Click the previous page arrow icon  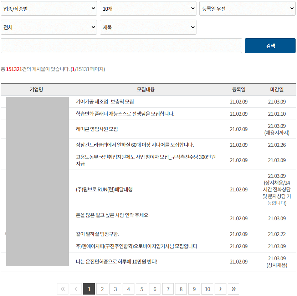pos(76,289)
